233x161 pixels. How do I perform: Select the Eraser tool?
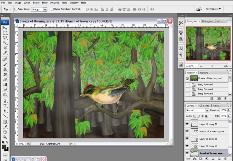5,79
